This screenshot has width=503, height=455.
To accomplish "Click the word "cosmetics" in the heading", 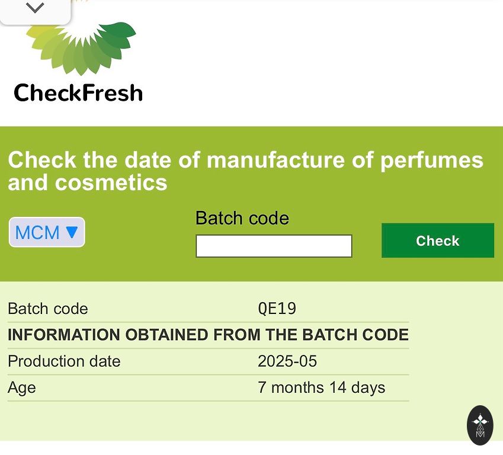I will coord(111,182).
